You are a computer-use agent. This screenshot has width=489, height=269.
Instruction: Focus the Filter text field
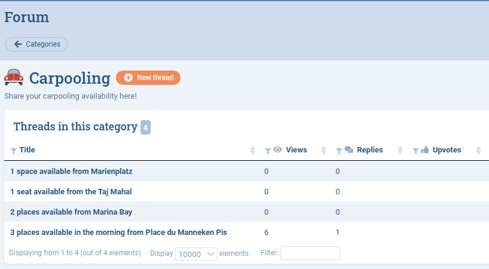pyautogui.click(x=310, y=253)
